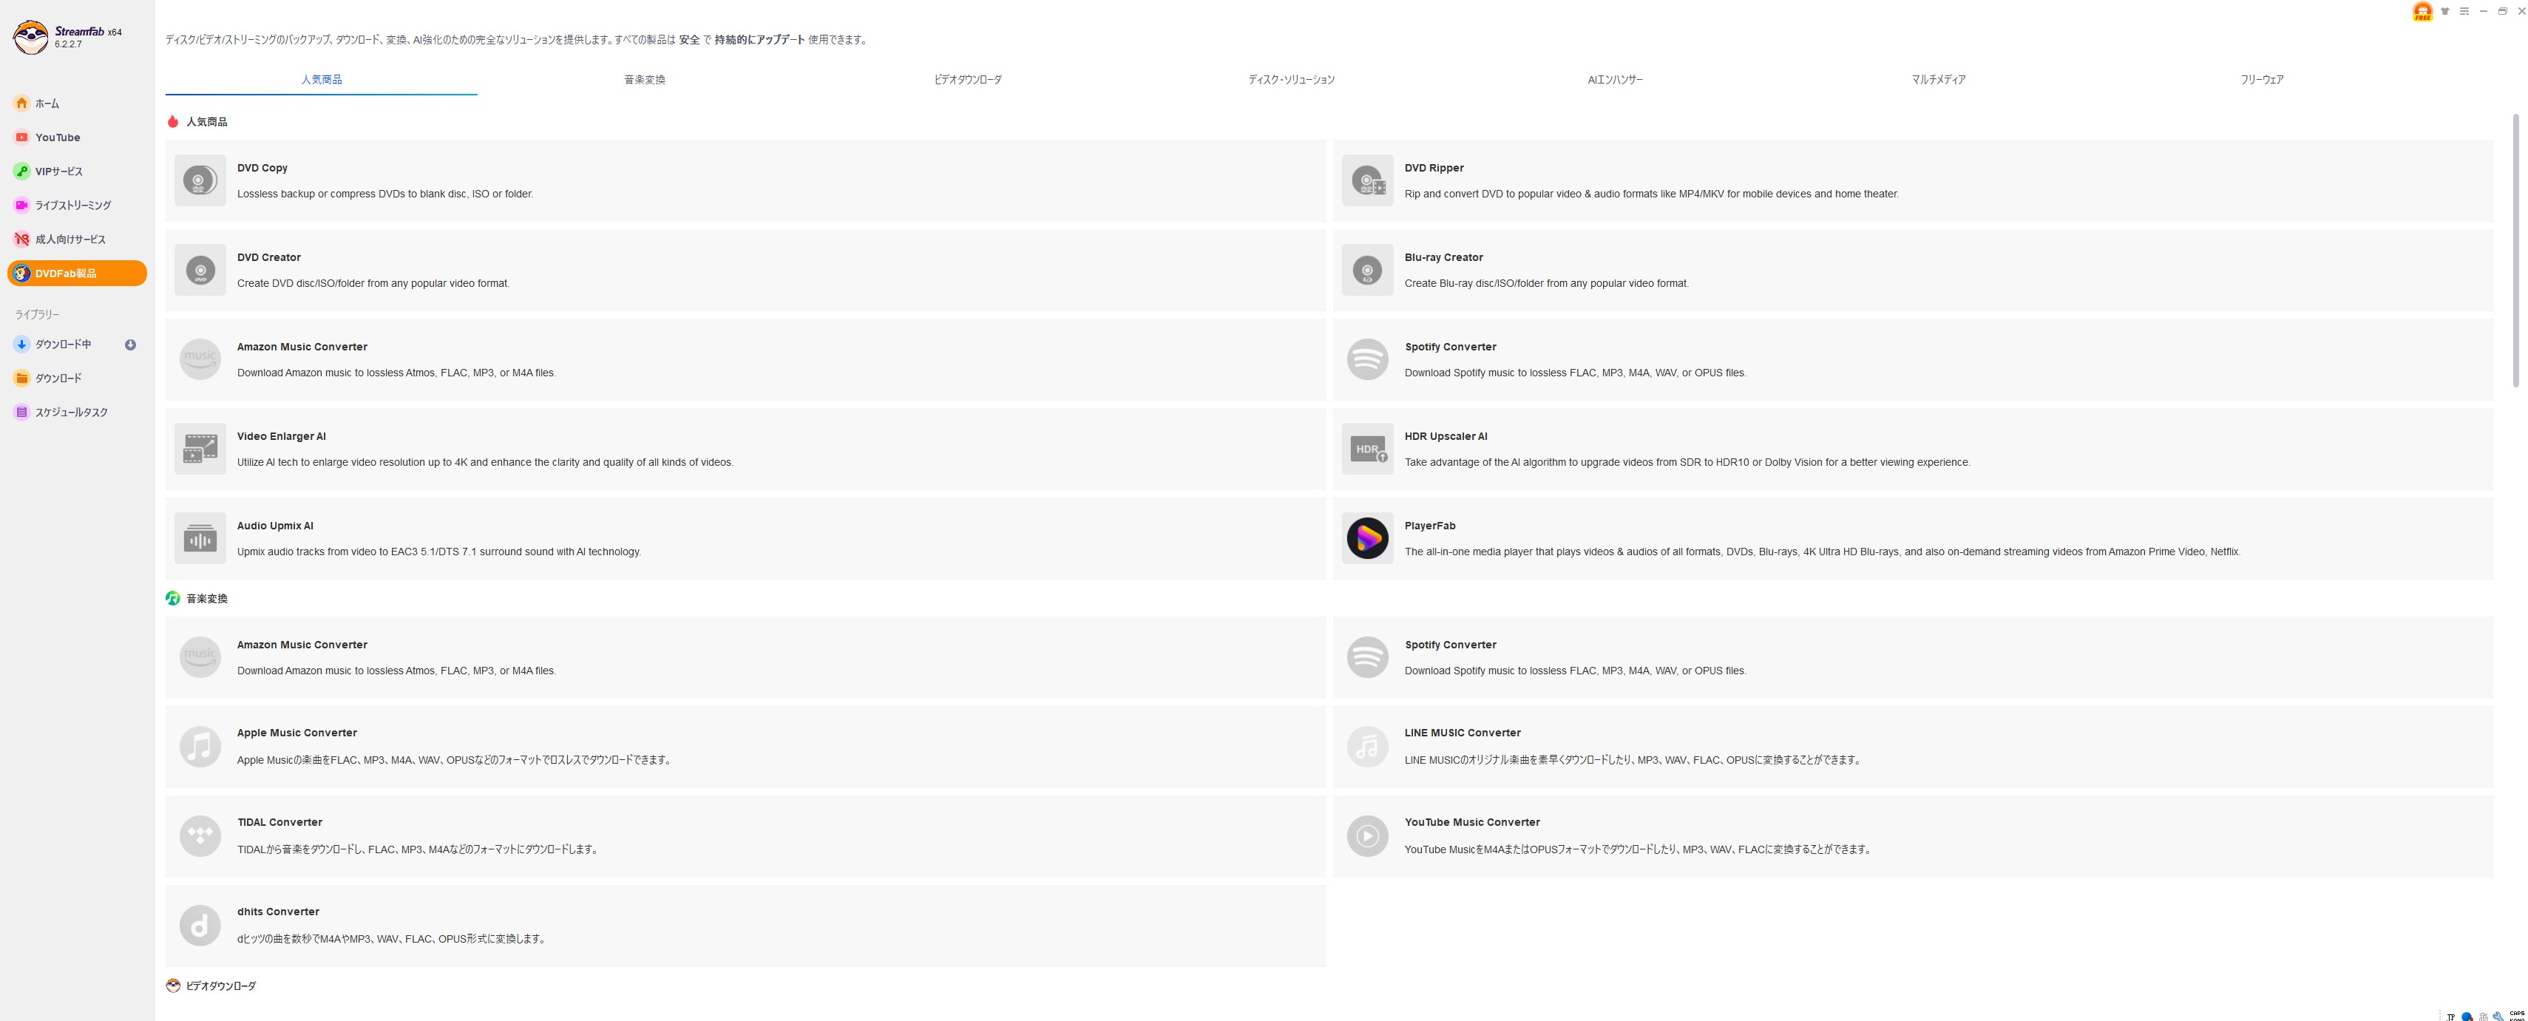This screenshot has height=1021, width=2528.
Task: Open 成人向けサービス in the sidebar
Action: pos(77,239)
